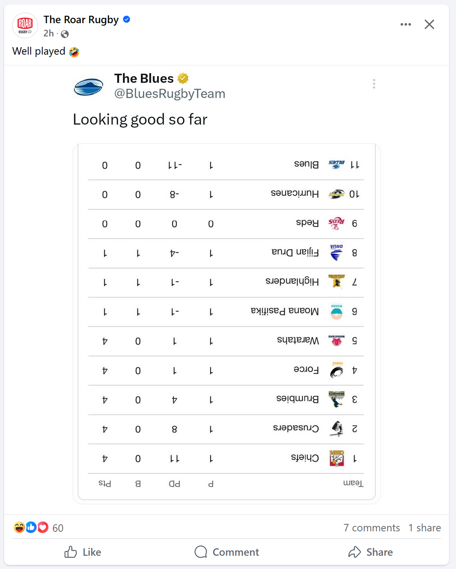Screen dimensions: 456x569
Task: Open the three-dot post options menu
Action: click(x=406, y=24)
